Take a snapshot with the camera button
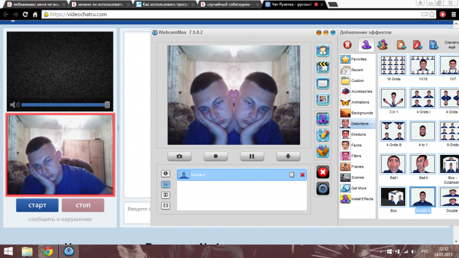Viewport: 459px width, 258px height. coord(179,156)
